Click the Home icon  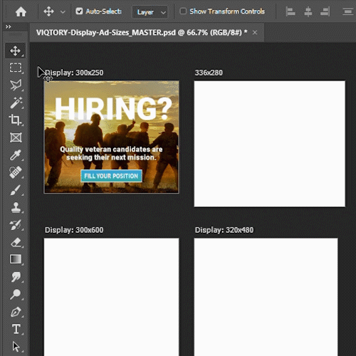[21, 11]
